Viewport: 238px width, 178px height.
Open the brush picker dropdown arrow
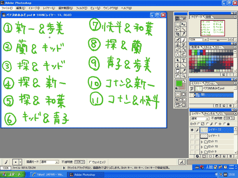(20, 162)
